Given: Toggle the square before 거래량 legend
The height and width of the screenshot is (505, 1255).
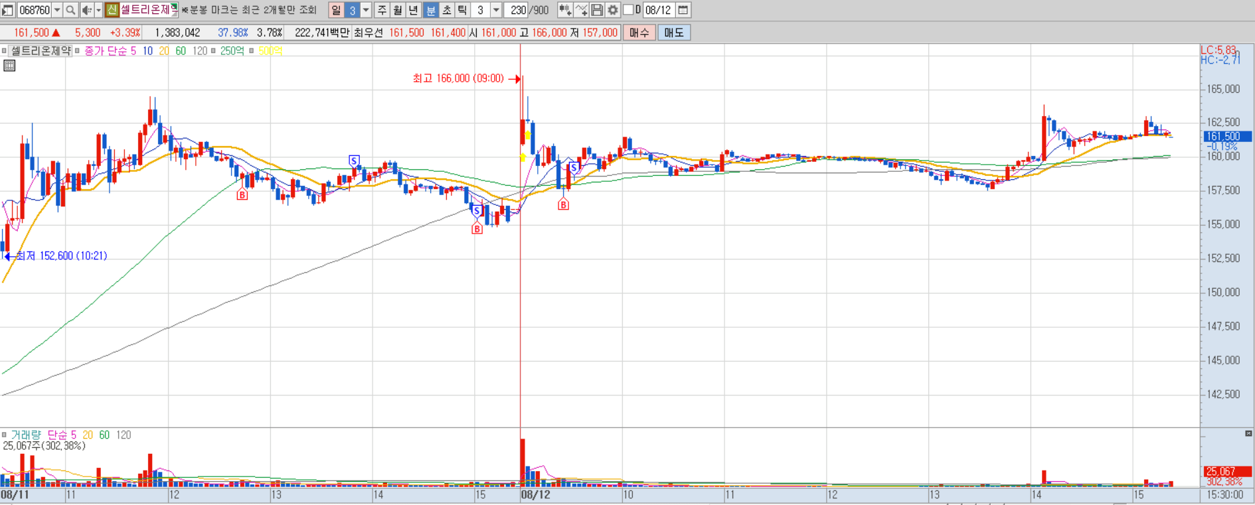Looking at the screenshot, I should [4, 435].
